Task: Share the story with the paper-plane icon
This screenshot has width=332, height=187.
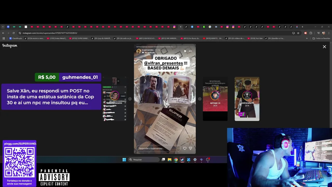Action: pos(190,148)
